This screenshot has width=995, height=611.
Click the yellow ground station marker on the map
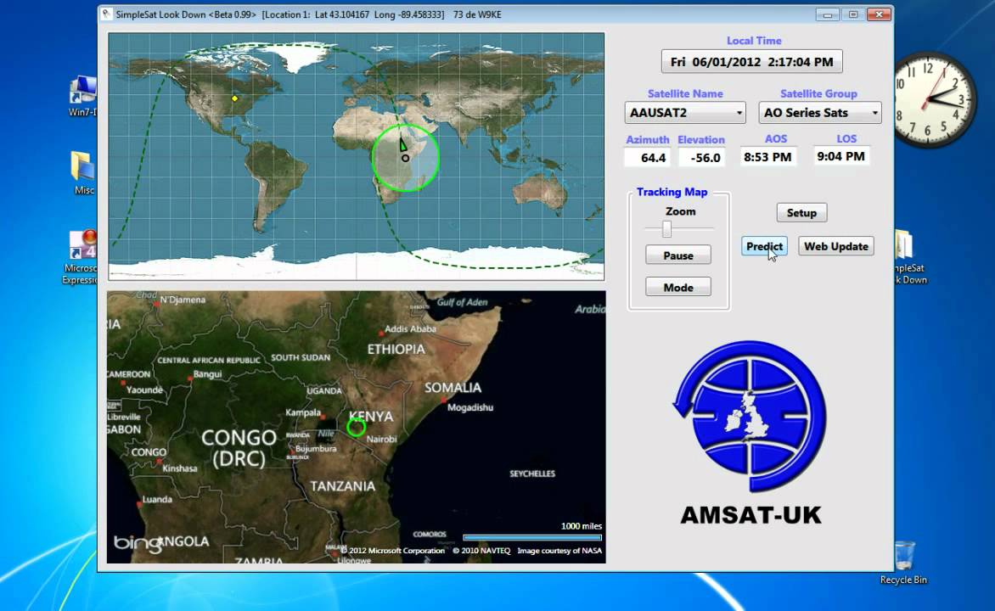(235, 98)
